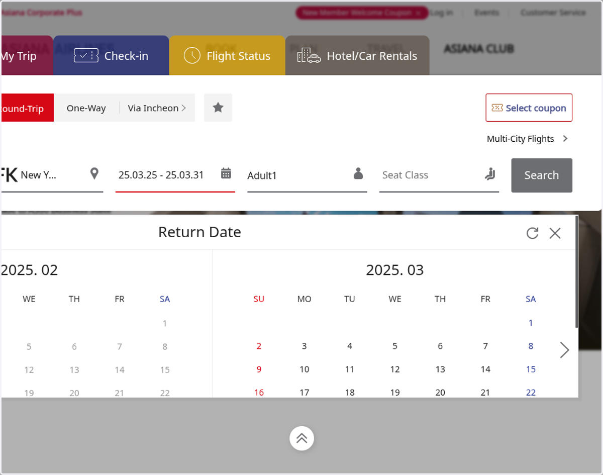Image resolution: width=603 pixels, height=475 pixels.
Task: Select March 5 in 2025.03 calendar
Action: (395, 346)
